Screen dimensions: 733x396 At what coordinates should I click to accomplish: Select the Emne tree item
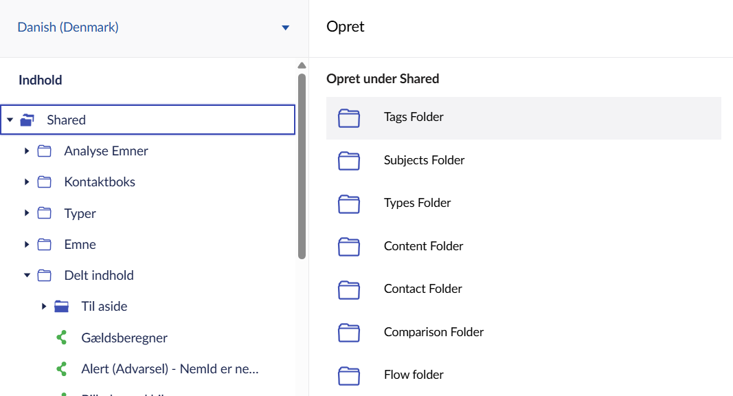point(80,245)
